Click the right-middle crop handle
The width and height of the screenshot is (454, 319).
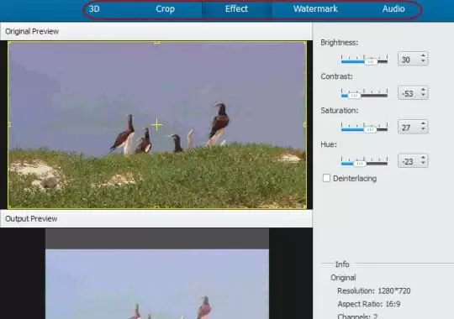point(305,124)
